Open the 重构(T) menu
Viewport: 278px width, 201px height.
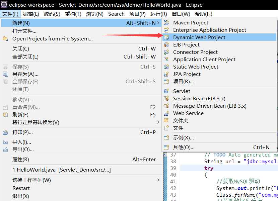[x=73, y=14]
